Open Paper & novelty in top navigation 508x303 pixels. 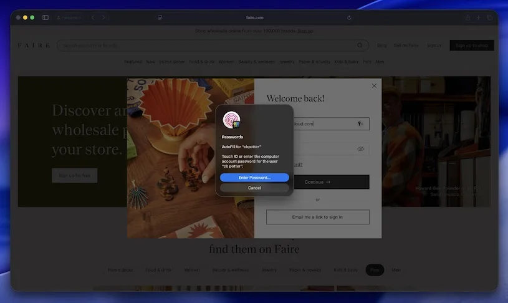pos(314,62)
